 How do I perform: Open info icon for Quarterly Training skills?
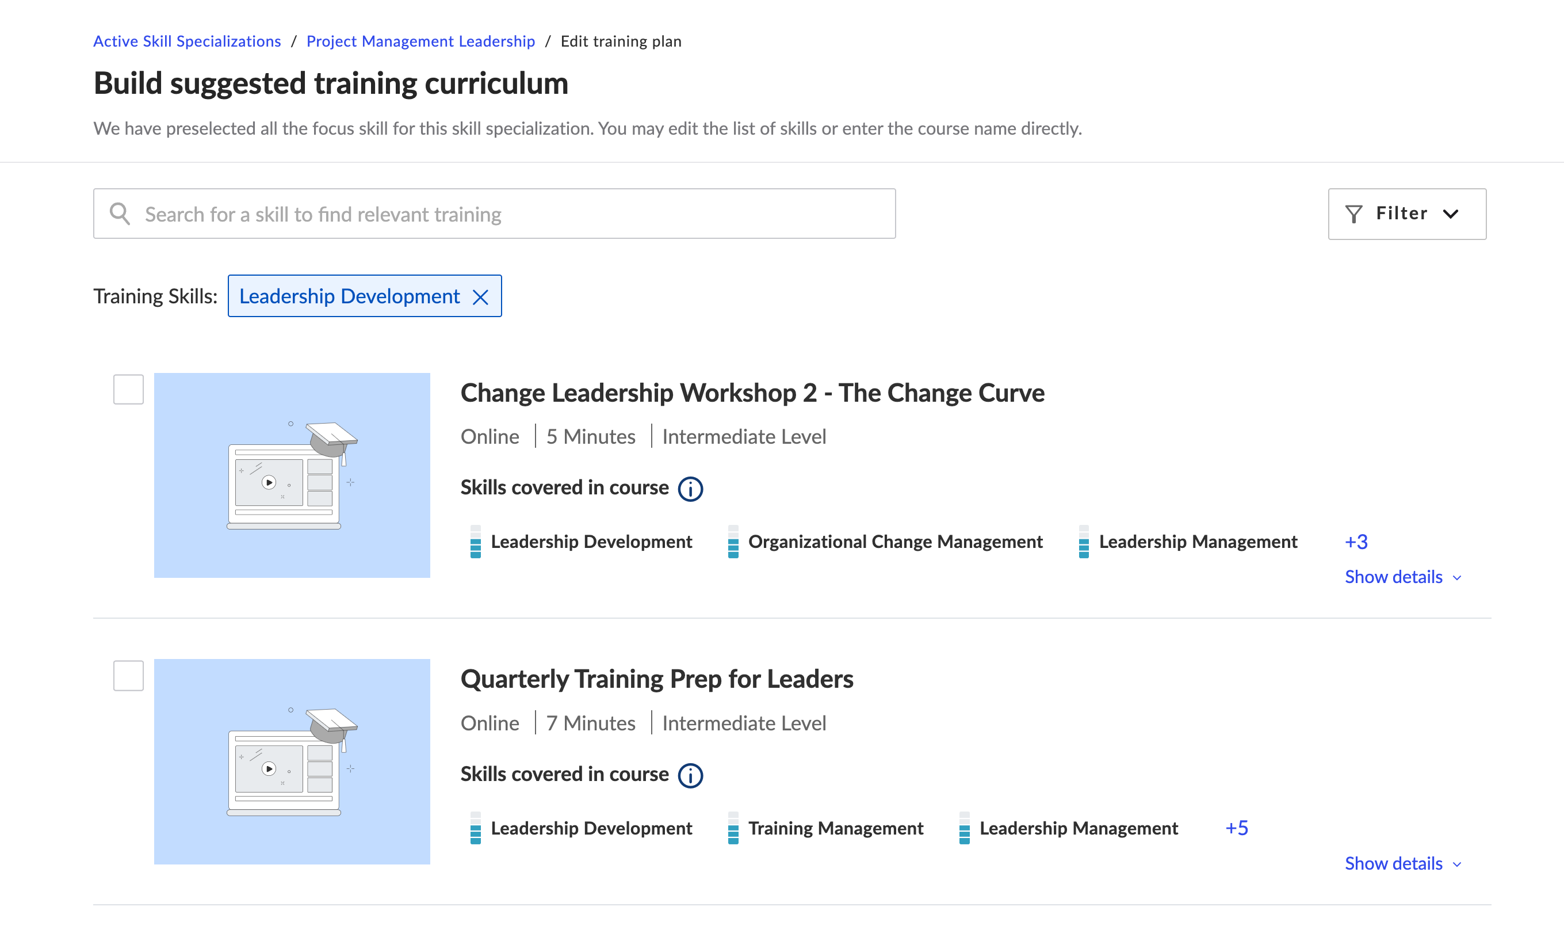[x=690, y=775]
